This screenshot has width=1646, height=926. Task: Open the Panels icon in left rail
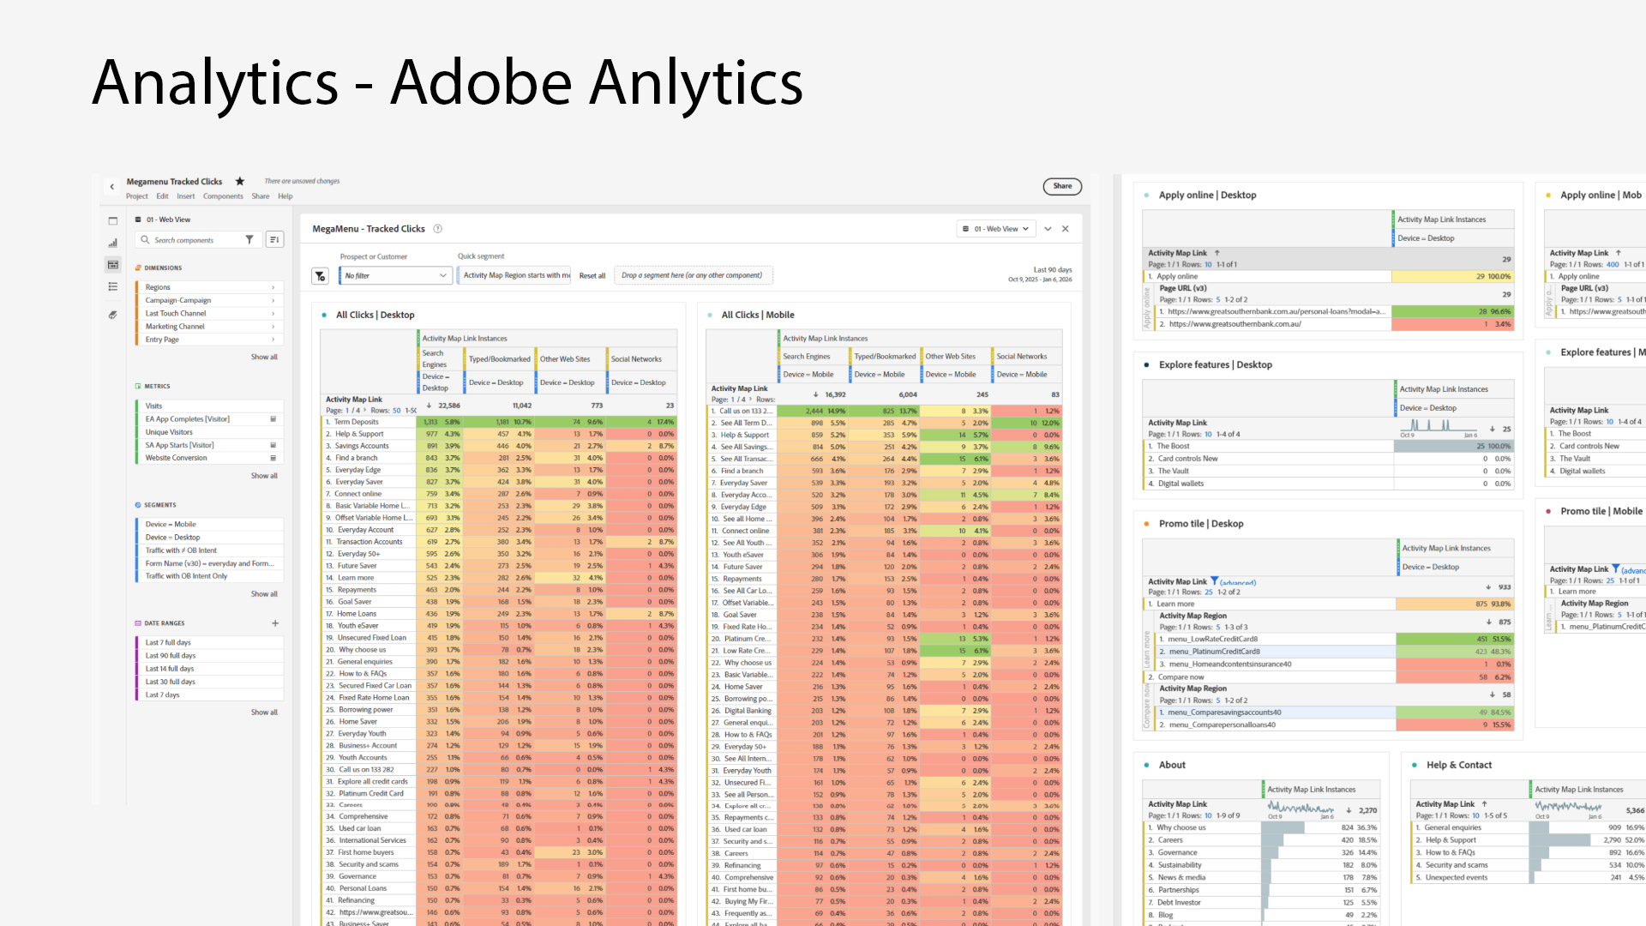click(x=112, y=220)
